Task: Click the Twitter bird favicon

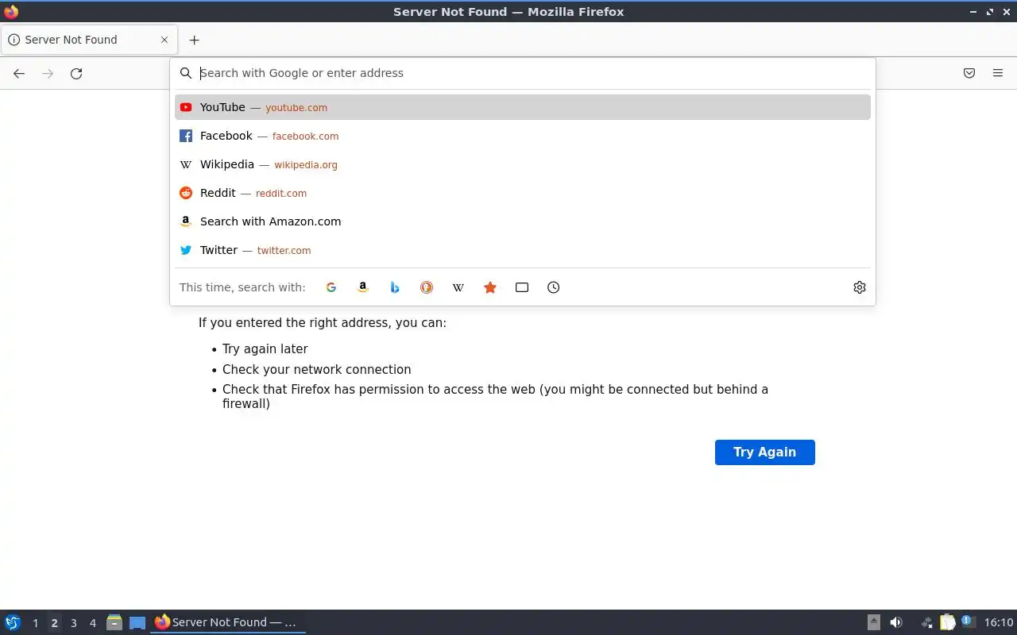Action: click(x=186, y=250)
